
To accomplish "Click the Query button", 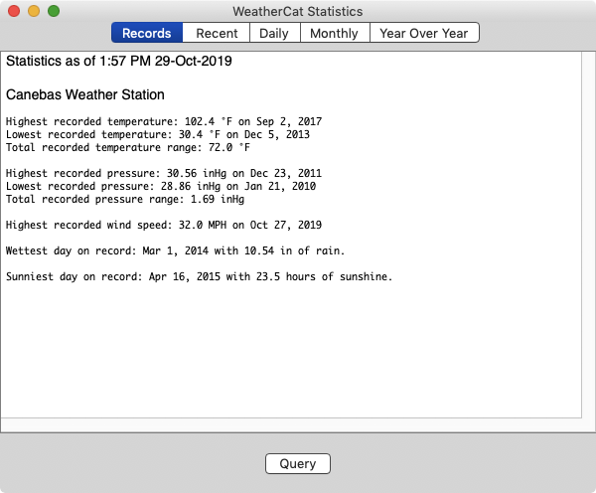I will tap(298, 463).
